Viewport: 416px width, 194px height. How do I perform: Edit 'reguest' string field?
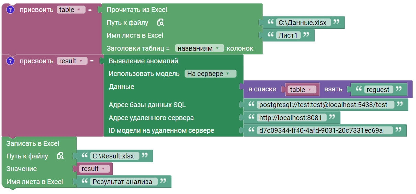[x=378, y=90]
